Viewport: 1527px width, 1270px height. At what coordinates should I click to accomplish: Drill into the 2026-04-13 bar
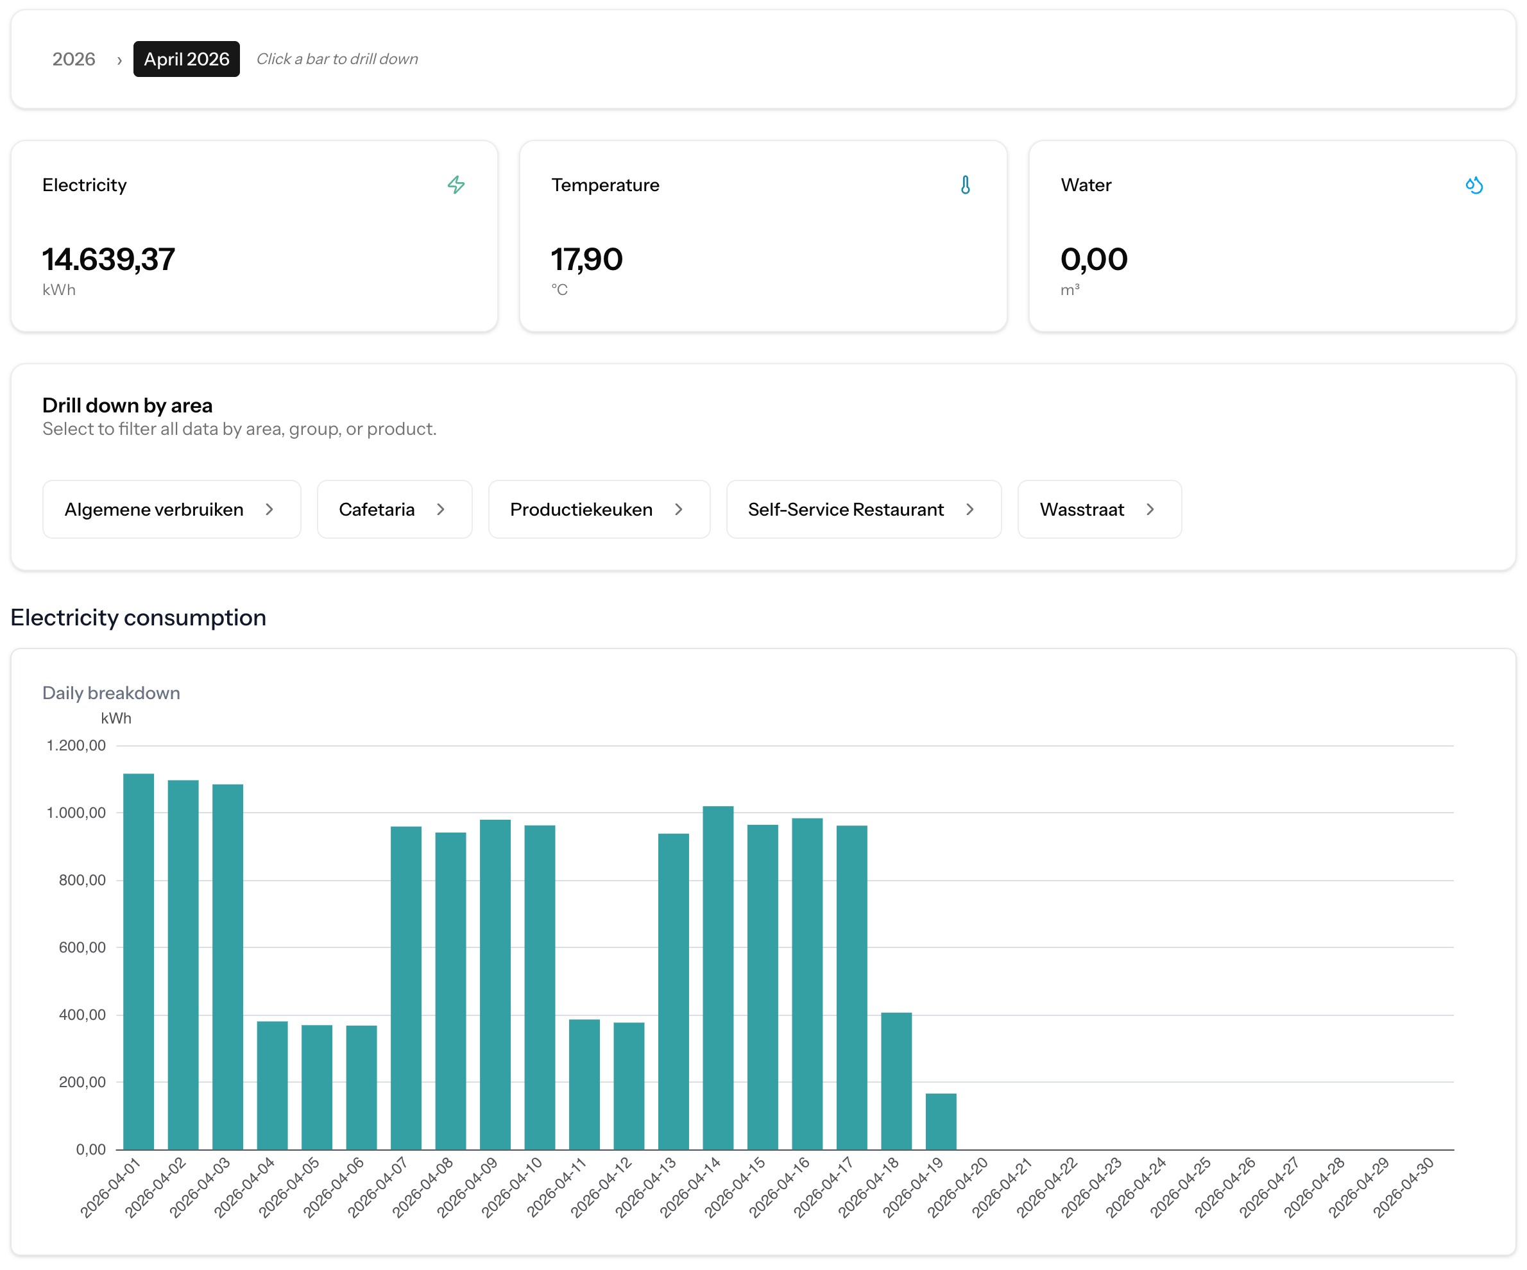click(x=673, y=992)
